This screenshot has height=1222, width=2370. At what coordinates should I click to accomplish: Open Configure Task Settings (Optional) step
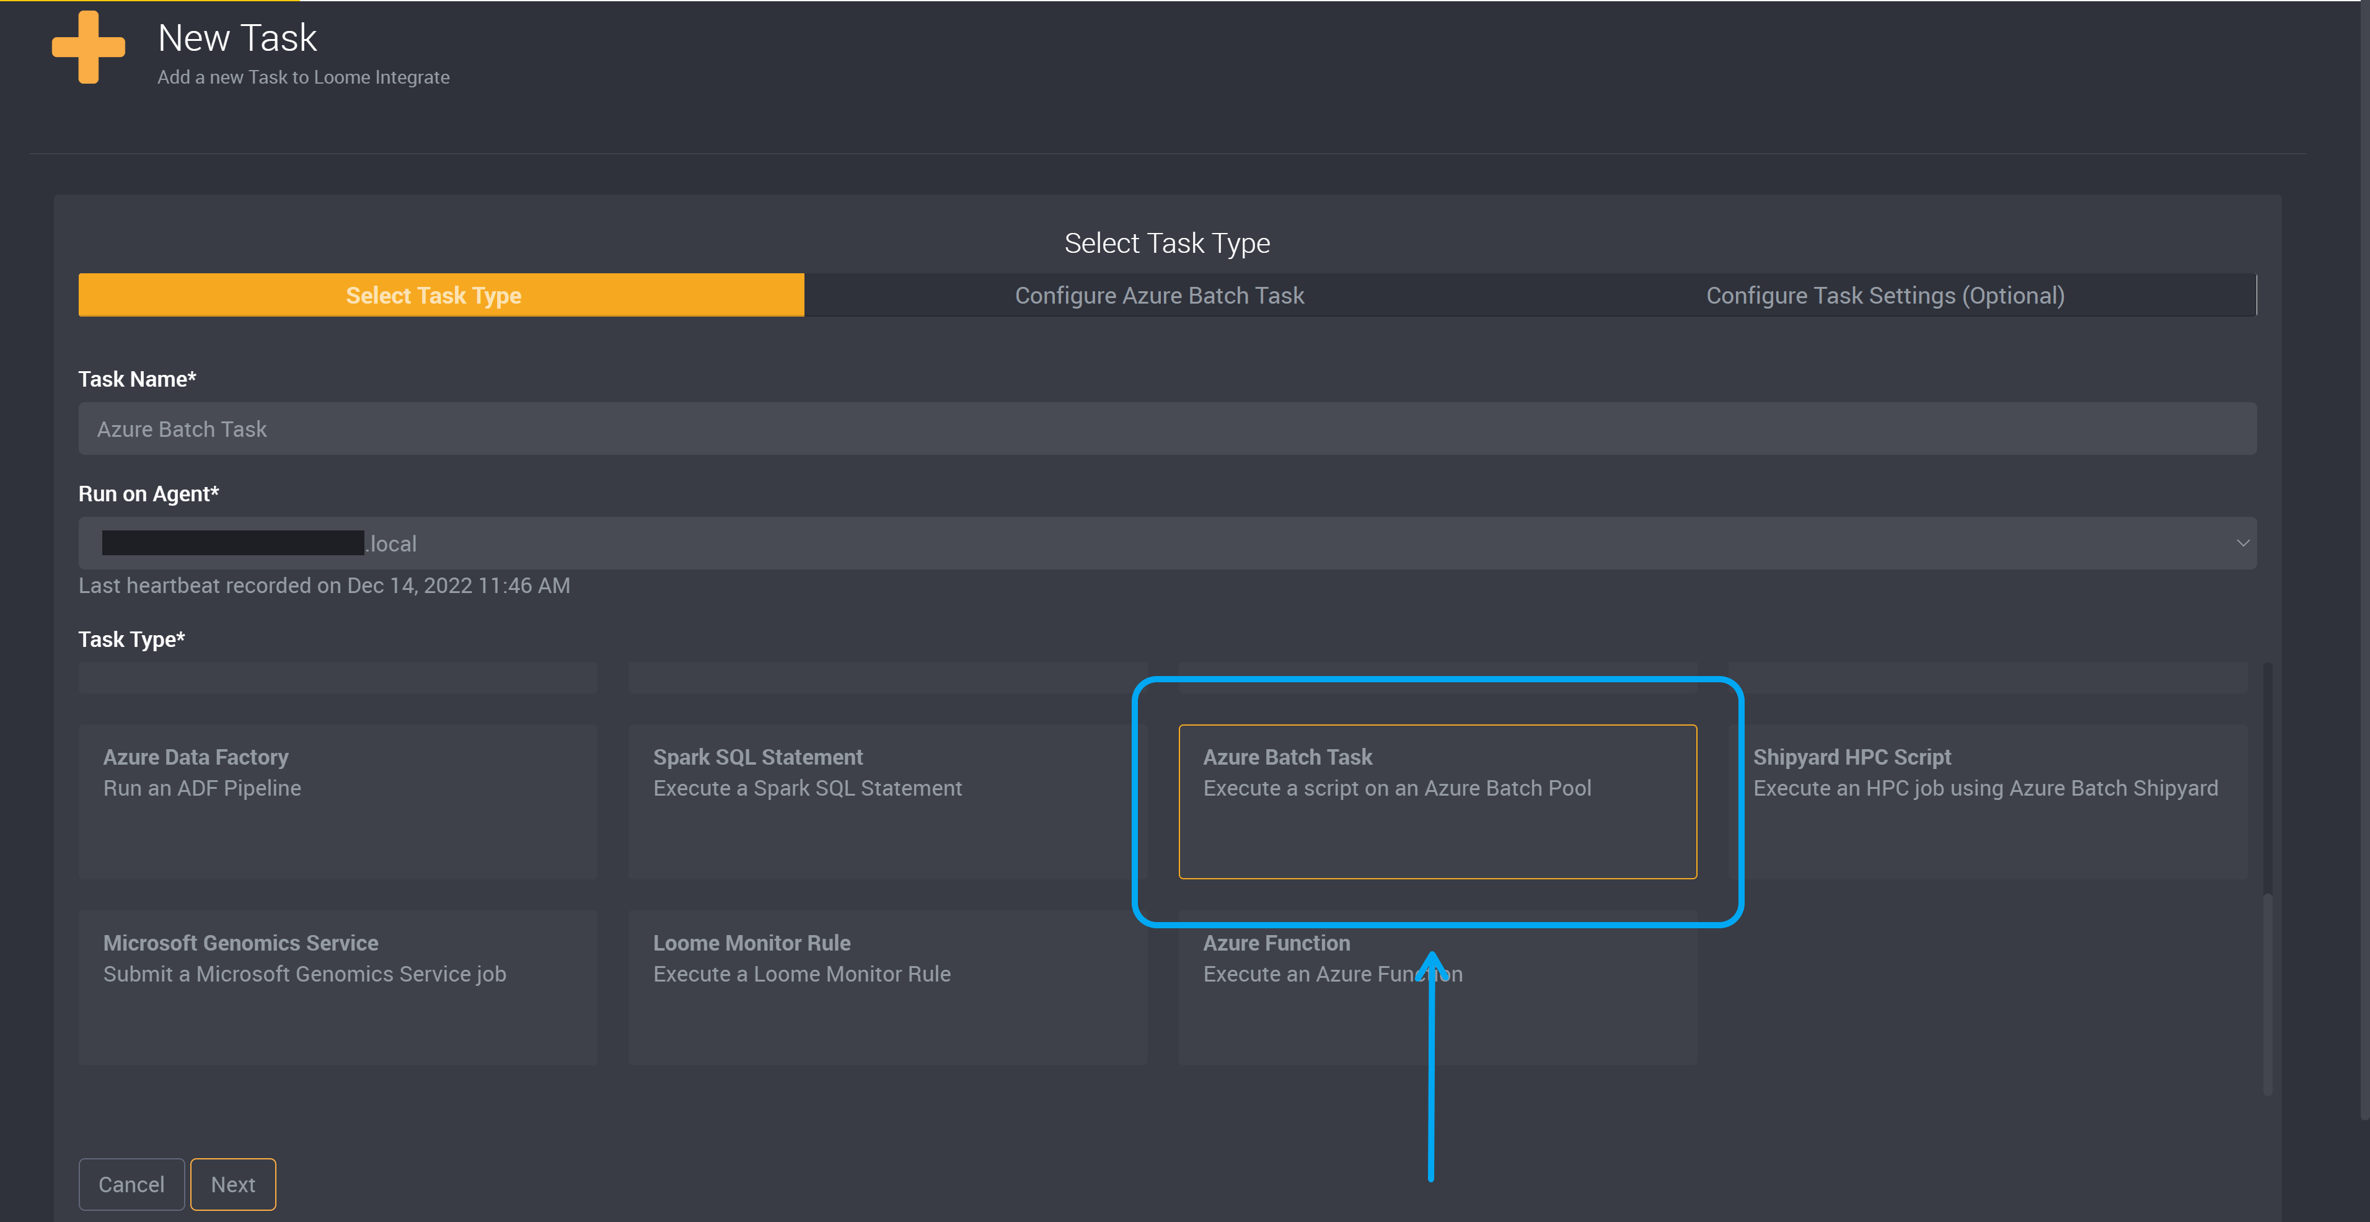click(1885, 296)
